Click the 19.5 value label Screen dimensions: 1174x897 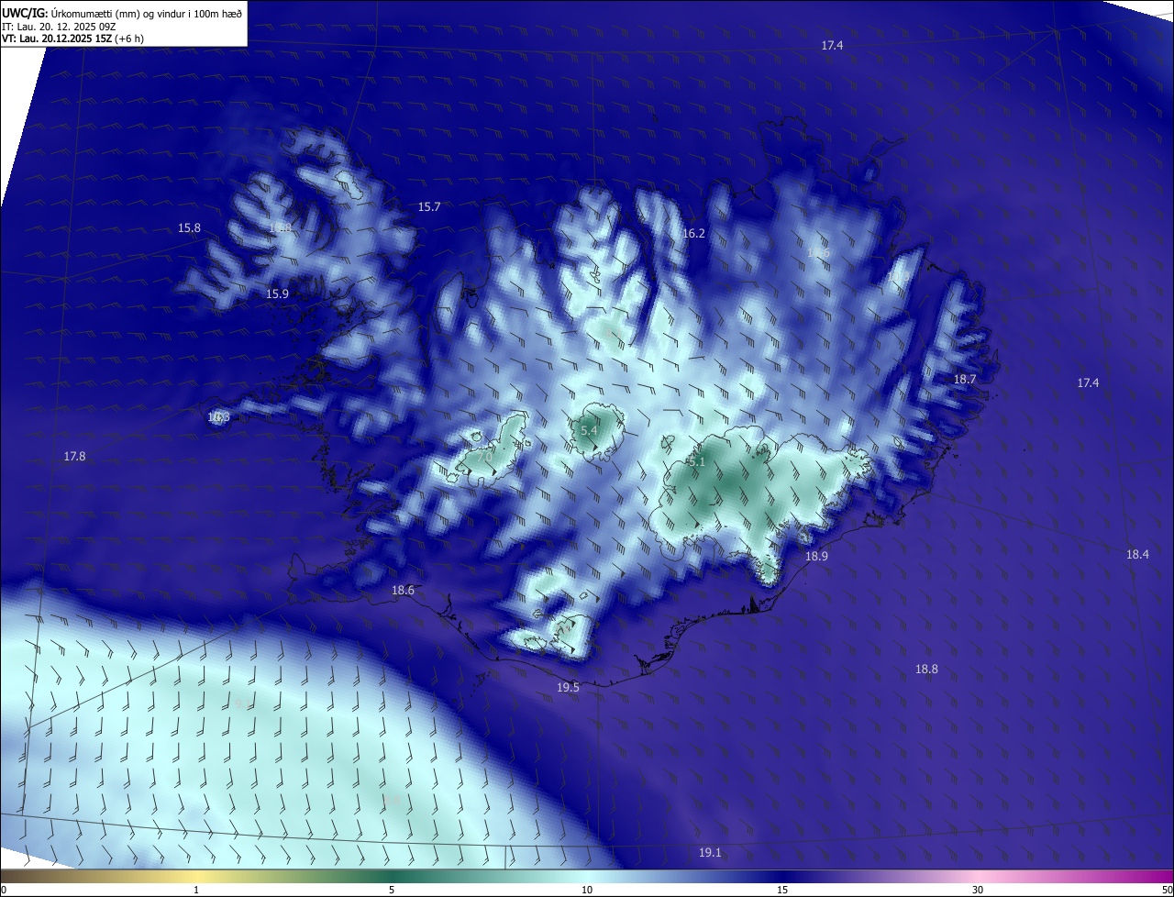pyautogui.click(x=568, y=687)
